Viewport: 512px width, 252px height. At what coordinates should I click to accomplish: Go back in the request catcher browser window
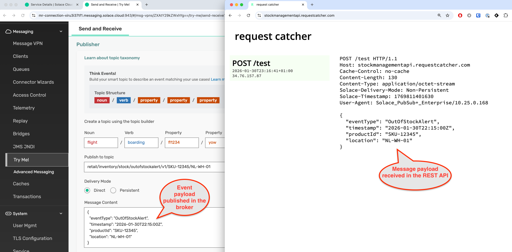pos(230,15)
